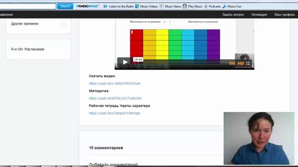Open Music Videos toolbar item

pyautogui.click(x=146, y=6)
